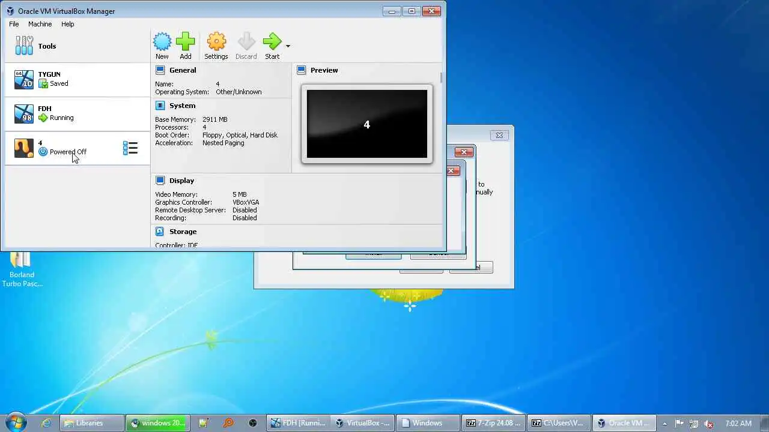Click the Storage section disk icon
Screen dimensions: 769x432
(160, 232)
